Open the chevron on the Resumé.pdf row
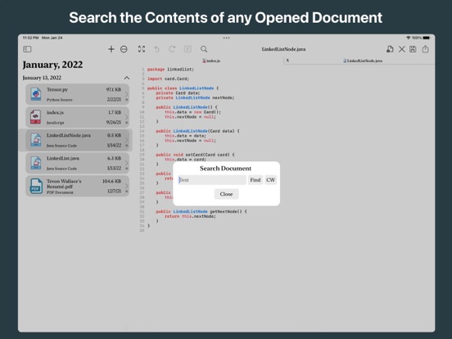 (127, 186)
